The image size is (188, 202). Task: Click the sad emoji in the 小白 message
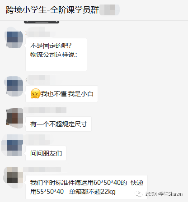point(35,93)
